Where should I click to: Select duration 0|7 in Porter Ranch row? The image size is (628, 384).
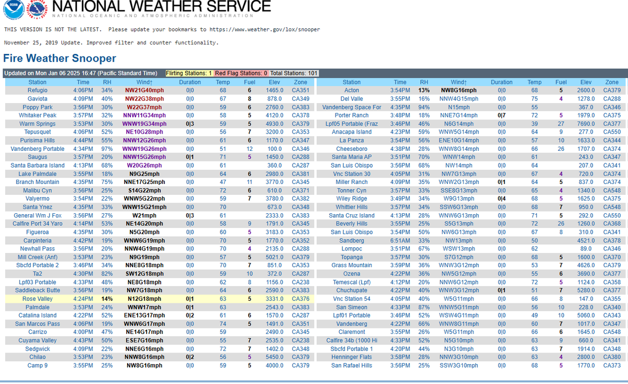click(x=501, y=115)
